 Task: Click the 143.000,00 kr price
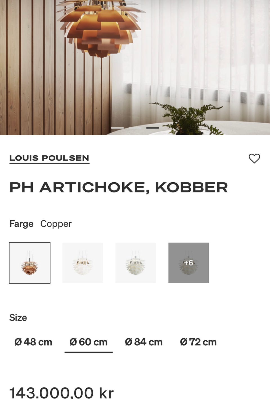pos(62,393)
